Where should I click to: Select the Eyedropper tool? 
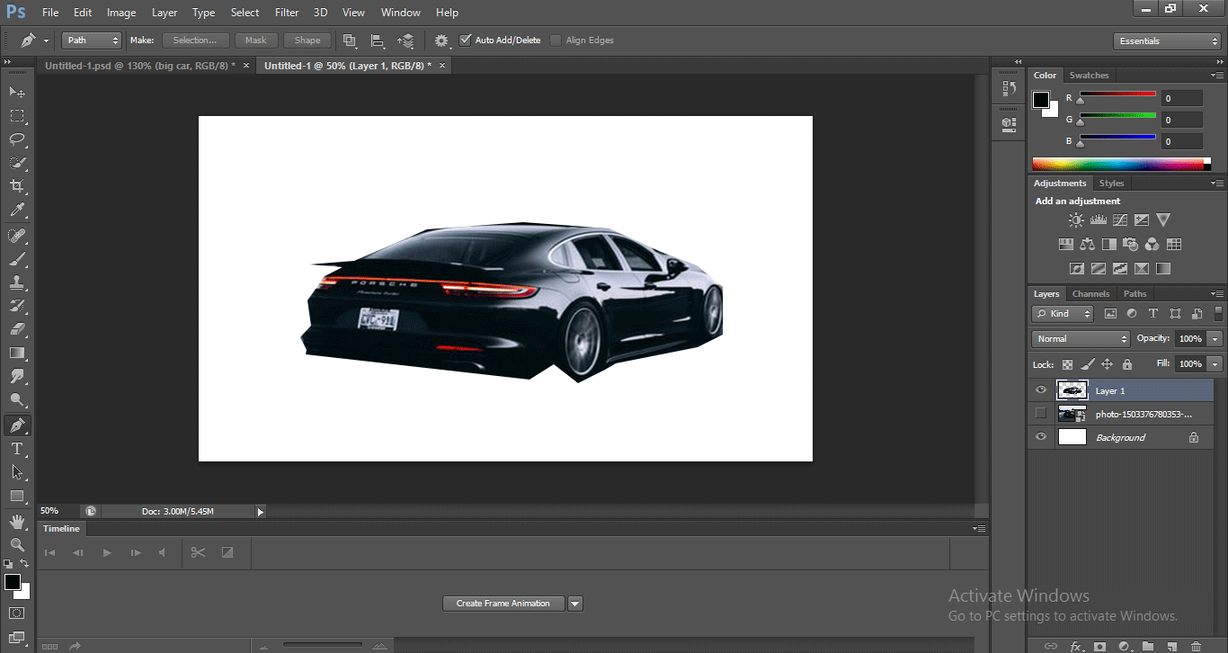tap(17, 210)
